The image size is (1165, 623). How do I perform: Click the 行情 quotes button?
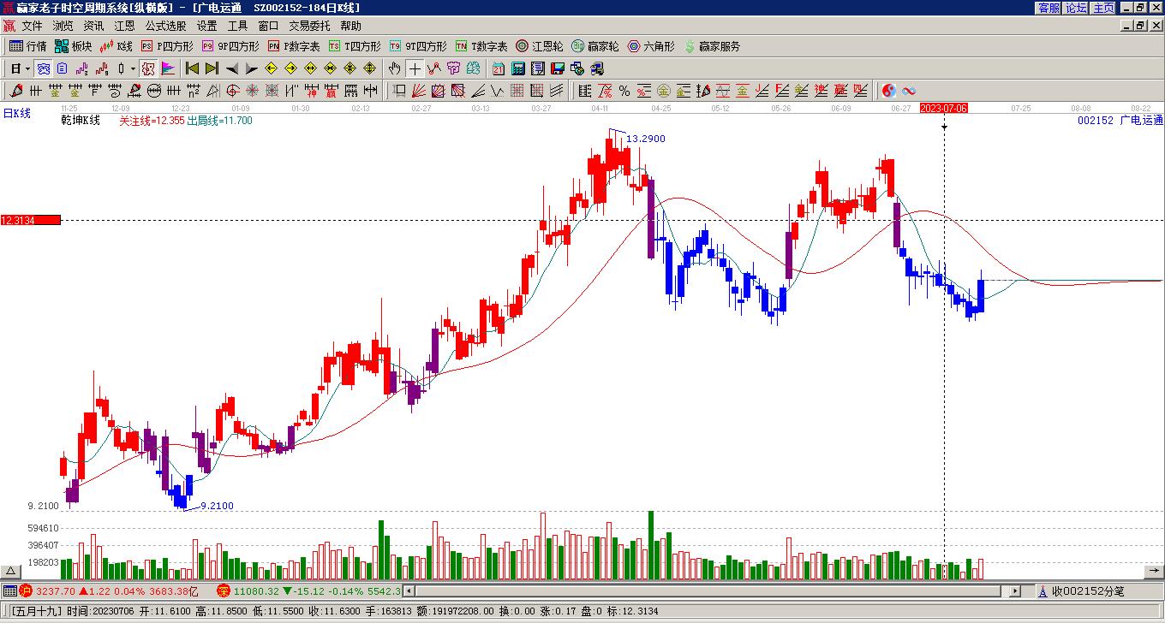(x=28, y=46)
